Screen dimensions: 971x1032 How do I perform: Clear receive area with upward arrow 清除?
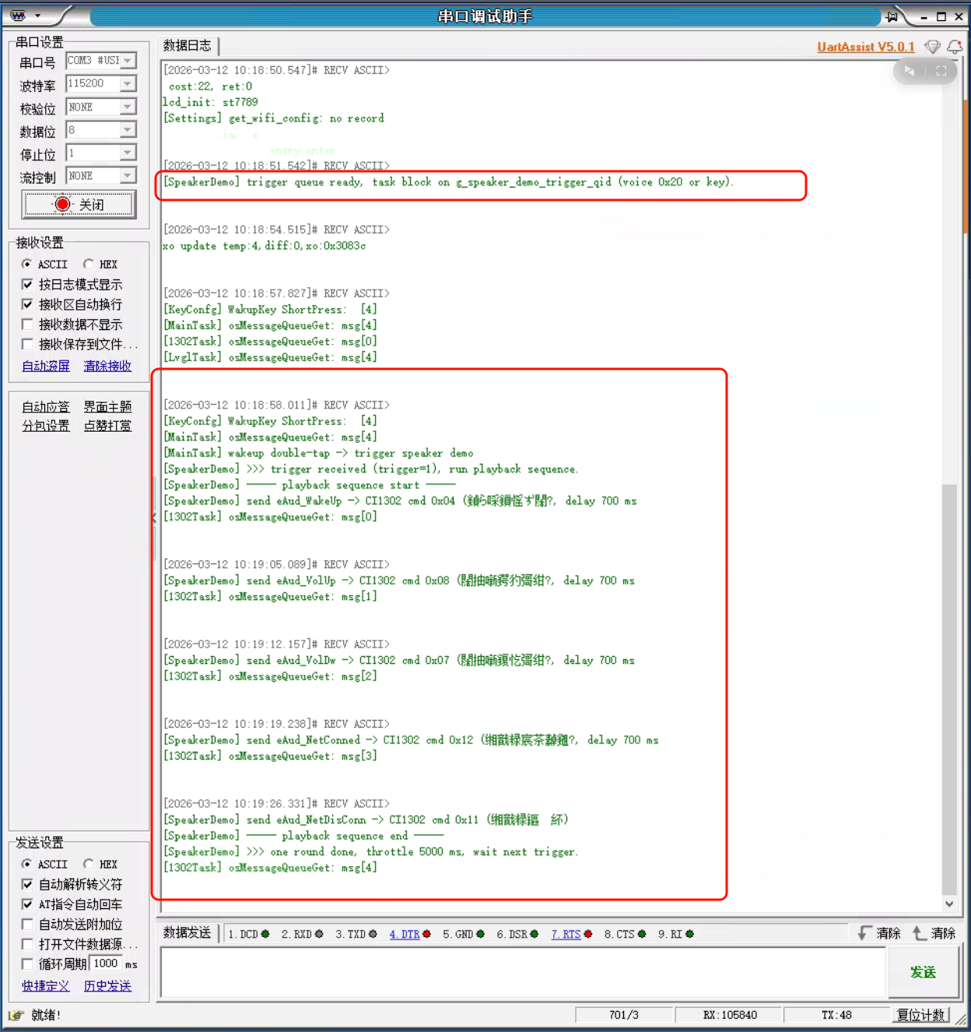(x=934, y=933)
